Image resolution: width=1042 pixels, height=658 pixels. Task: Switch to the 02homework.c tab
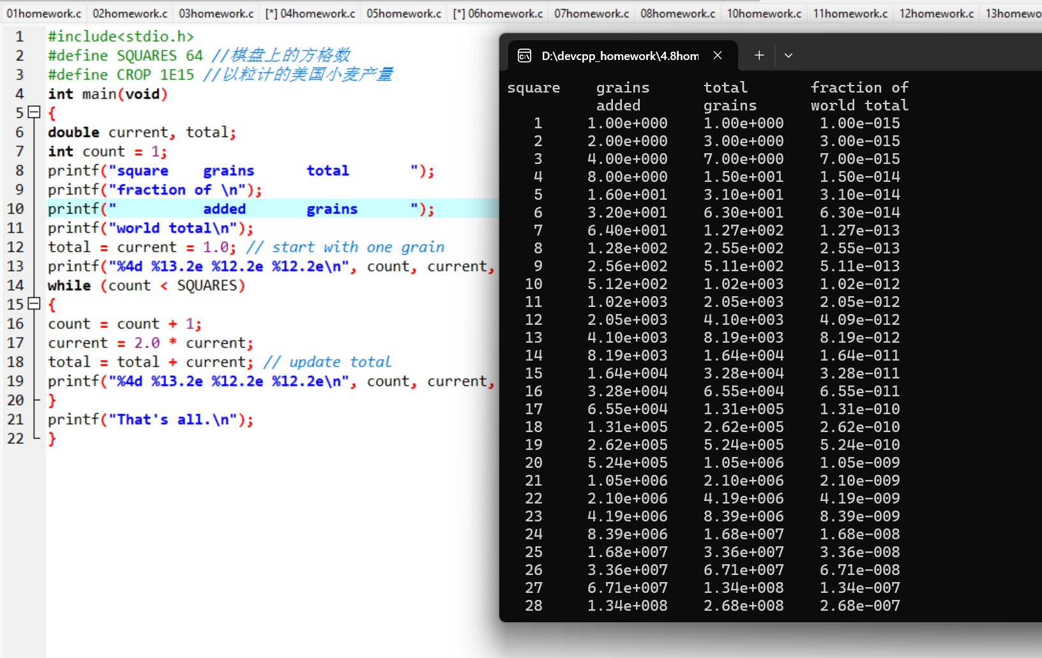click(130, 13)
